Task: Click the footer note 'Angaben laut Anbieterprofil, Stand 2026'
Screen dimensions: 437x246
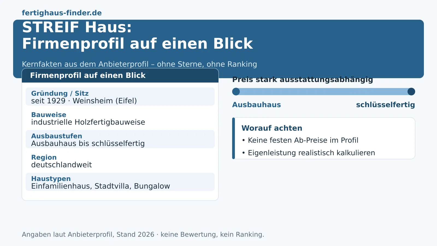Action: [88, 235]
